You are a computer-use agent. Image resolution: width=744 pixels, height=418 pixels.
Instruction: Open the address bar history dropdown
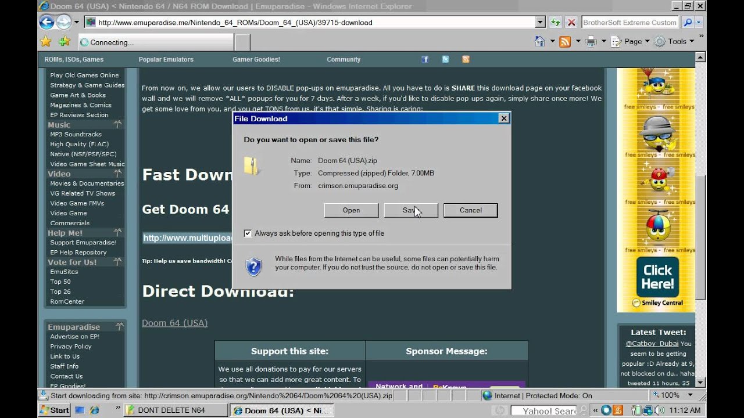(540, 23)
